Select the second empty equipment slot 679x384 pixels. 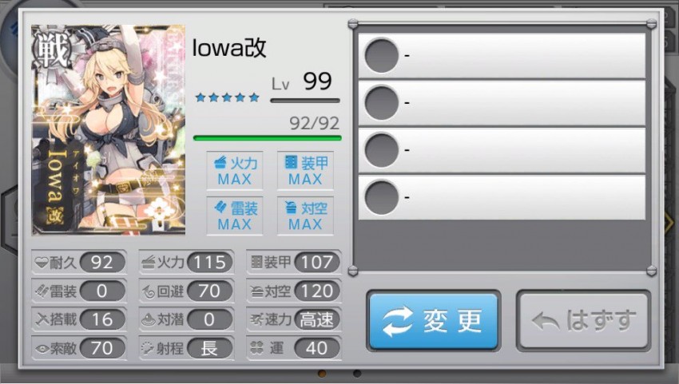[502, 103]
